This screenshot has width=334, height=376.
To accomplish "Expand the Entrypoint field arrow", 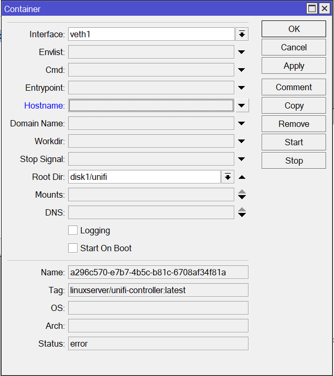I will pos(242,88).
